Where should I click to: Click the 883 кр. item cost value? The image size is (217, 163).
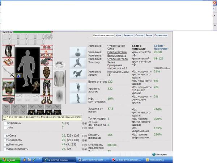[x=112, y=145]
